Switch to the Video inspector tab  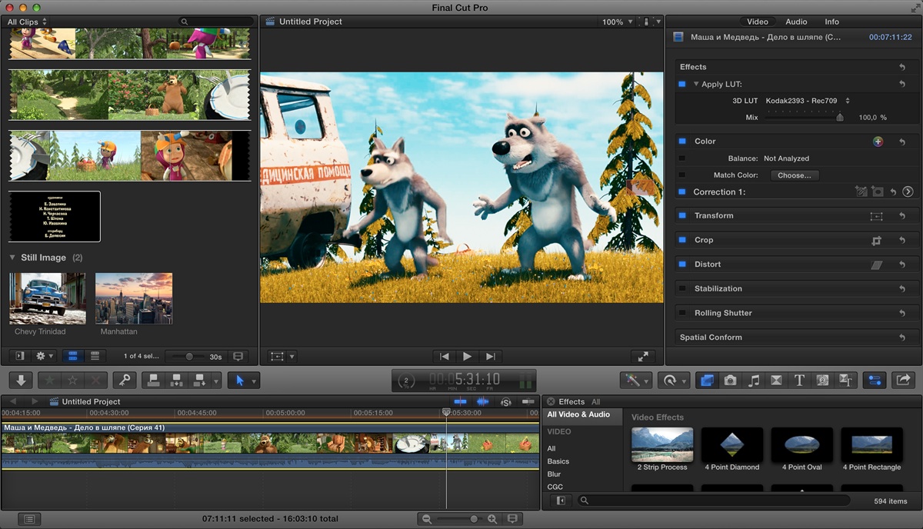pos(757,22)
